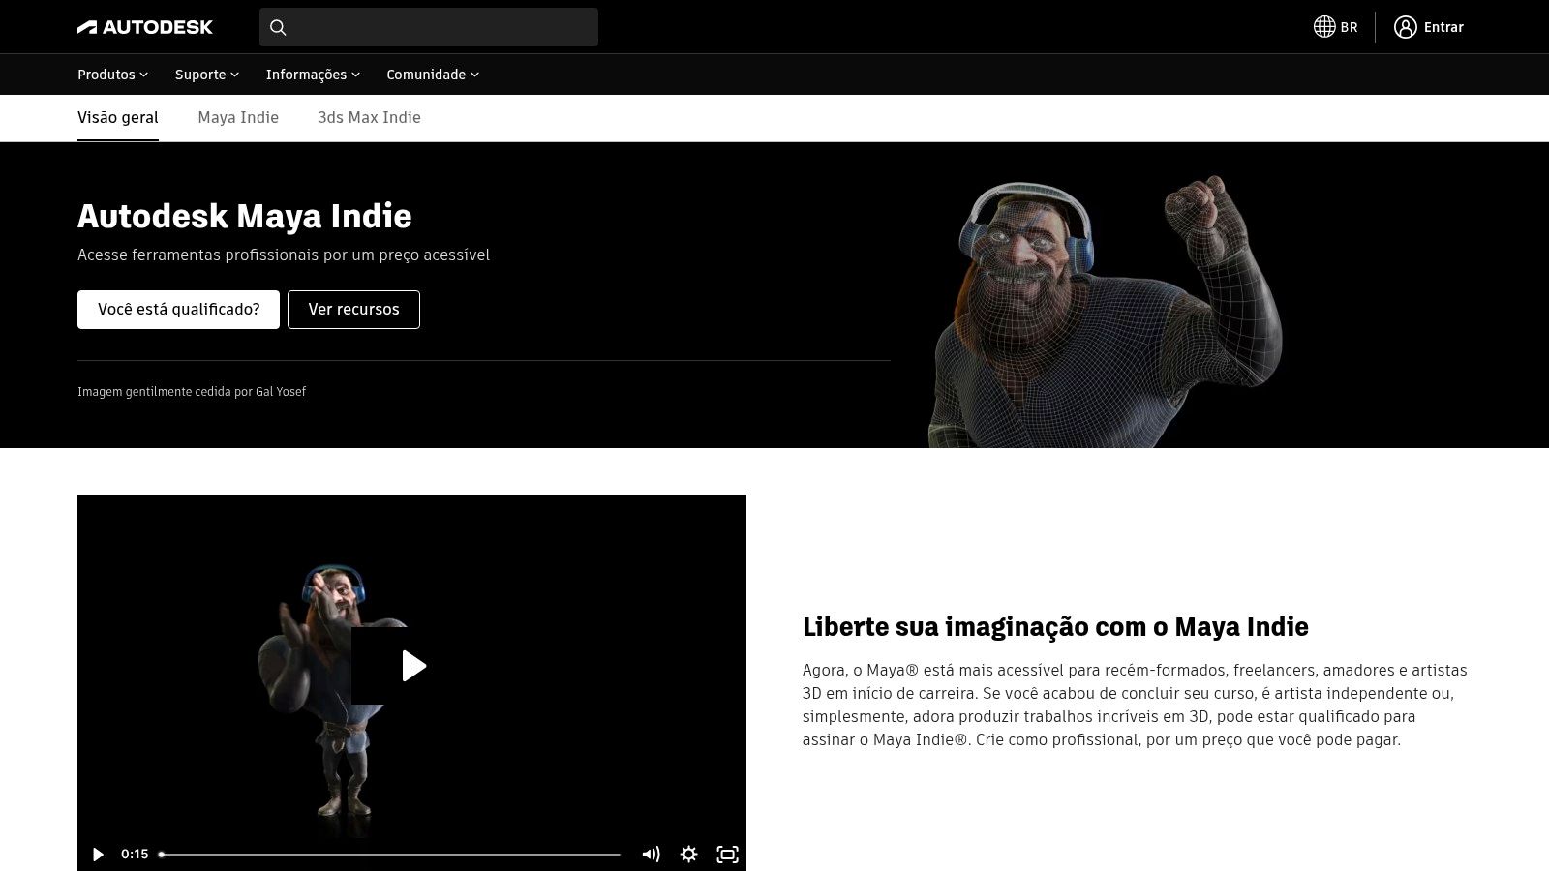
Task: Open the Informações menu
Action: click(312, 75)
